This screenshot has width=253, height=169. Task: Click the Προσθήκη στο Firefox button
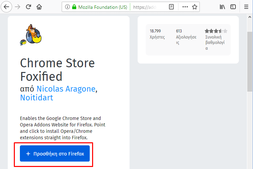click(55, 153)
